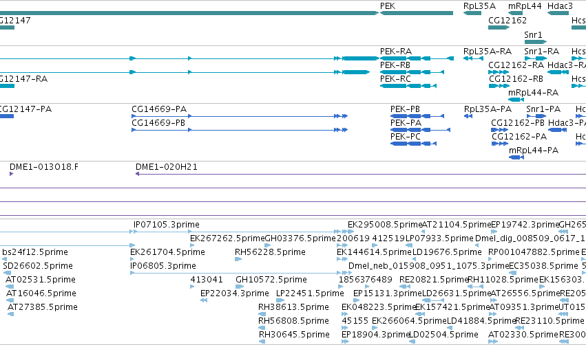Open the CG12162-RB transcript label
The image size is (586, 345).
[516, 79]
